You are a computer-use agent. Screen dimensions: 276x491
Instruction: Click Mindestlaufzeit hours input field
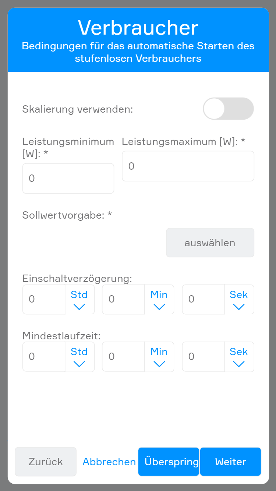pyautogui.click(x=44, y=357)
